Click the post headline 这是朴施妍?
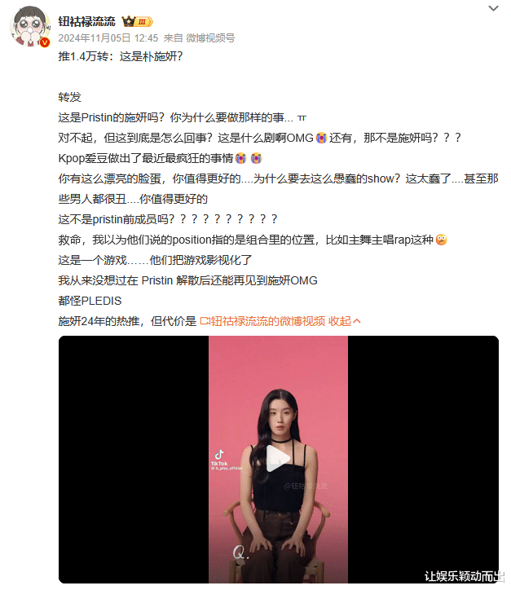This screenshot has width=511, height=590. 151,56
